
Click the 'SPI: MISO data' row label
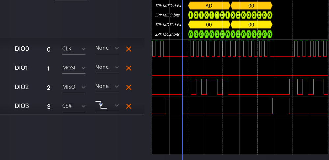coord(168,6)
